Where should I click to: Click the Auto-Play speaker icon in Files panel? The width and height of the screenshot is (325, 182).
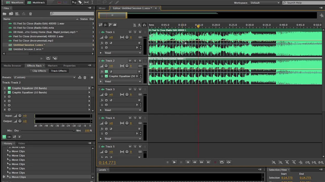pos(55,58)
